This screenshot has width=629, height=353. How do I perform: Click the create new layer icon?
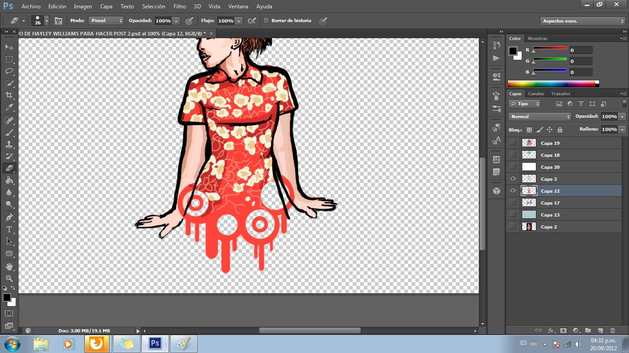tap(600, 330)
